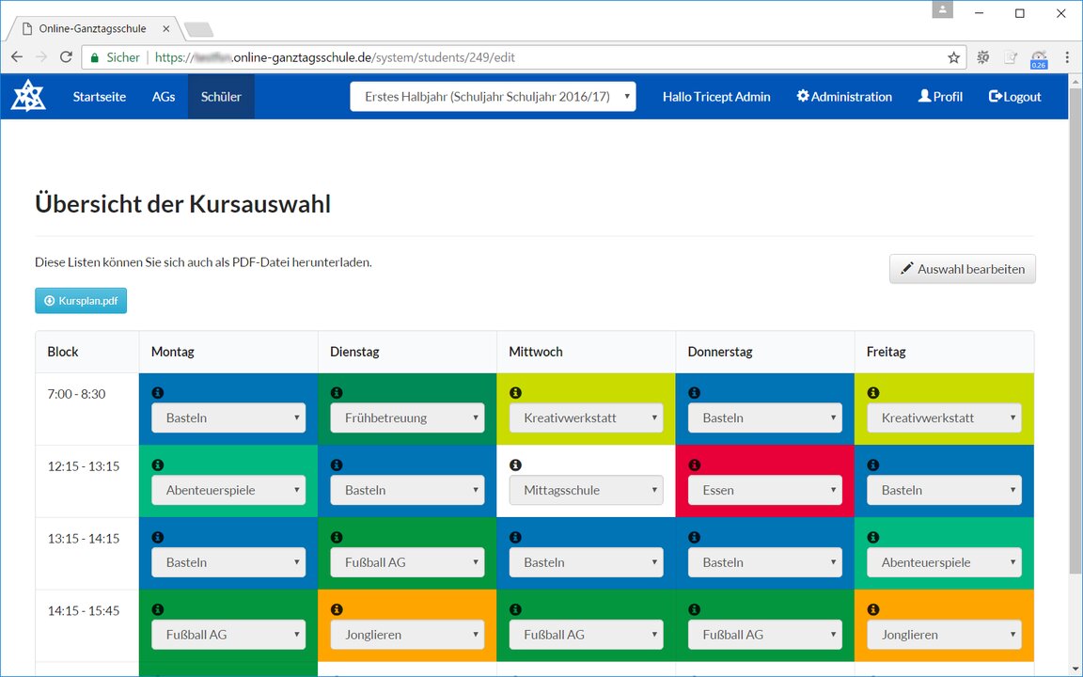Open info for Mittwoch's Kreativwerkstatt course

pyautogui.click(x=515, y=392)
